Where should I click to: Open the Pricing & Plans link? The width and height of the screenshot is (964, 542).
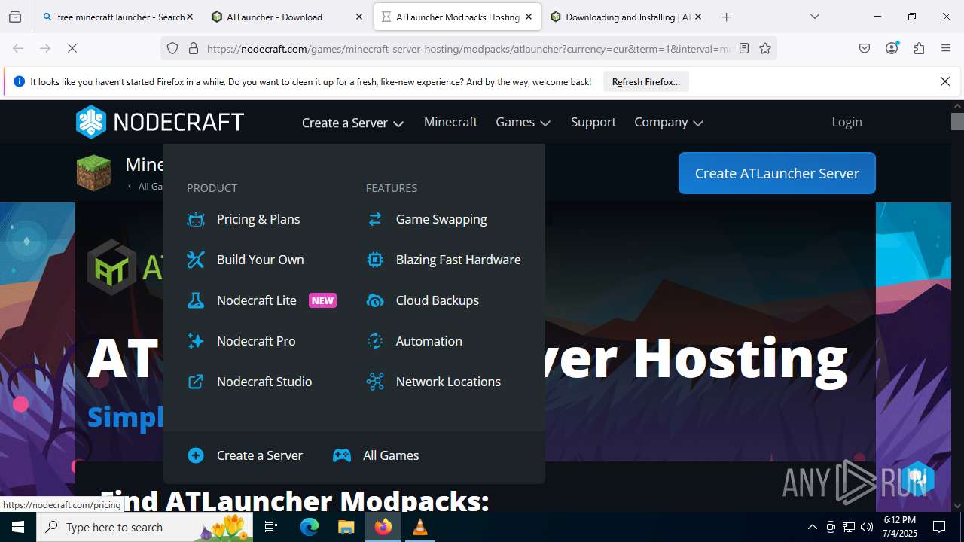(258, 219)
